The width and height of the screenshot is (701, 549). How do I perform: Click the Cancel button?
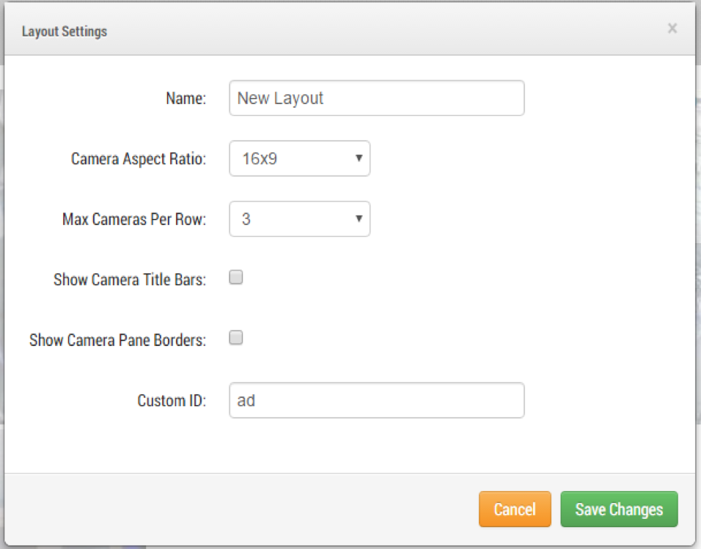515,509
